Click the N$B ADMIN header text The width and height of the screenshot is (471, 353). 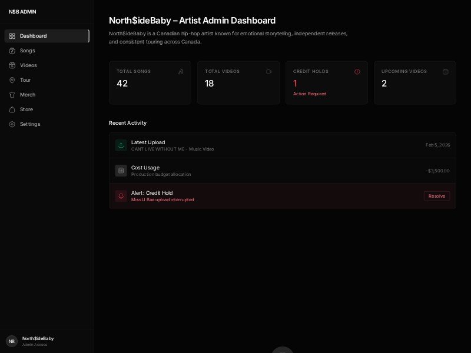[x=22, y=12]
